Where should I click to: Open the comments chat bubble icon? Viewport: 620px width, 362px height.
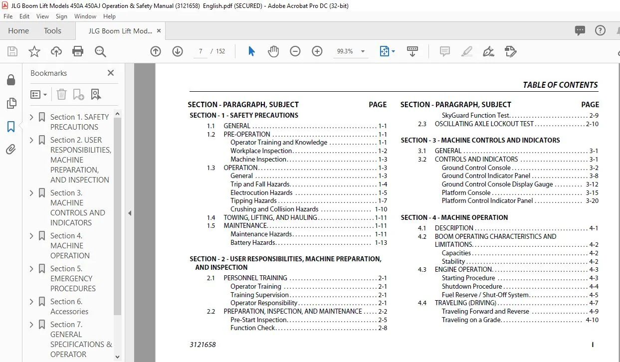point(580,30)
